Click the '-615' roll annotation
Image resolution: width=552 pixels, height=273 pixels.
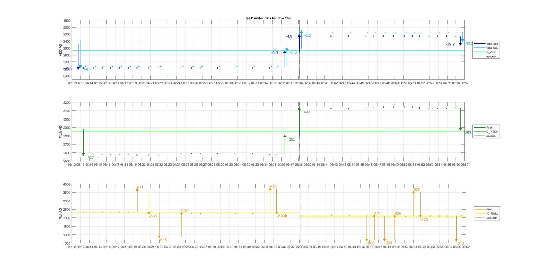tap(163, 240)
